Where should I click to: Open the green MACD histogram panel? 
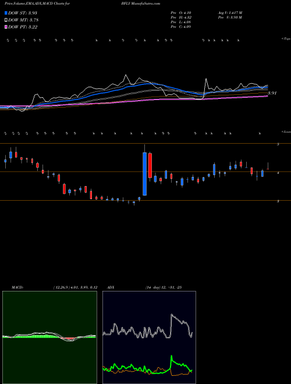[49, 337]
